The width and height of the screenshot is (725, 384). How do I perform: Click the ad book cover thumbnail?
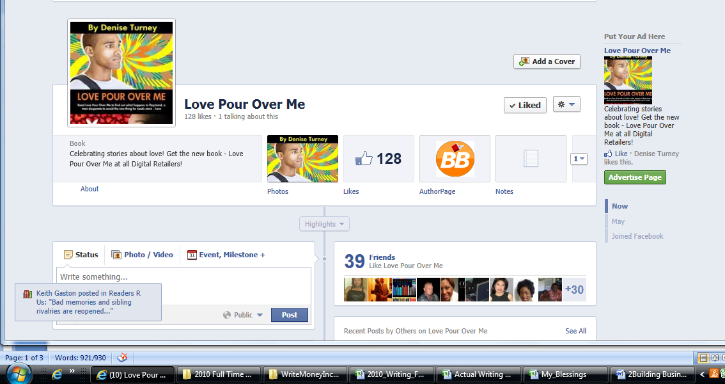(x=628, y=79)
